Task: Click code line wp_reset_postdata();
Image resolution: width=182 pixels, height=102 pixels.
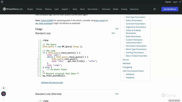Action: click(x=54, y=76)
